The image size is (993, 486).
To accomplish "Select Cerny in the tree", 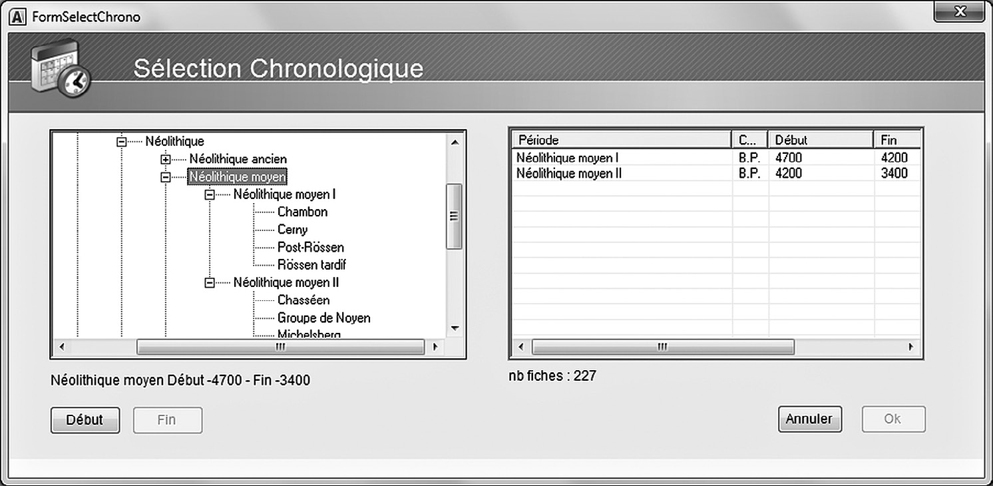I will (x=293, y=230).
